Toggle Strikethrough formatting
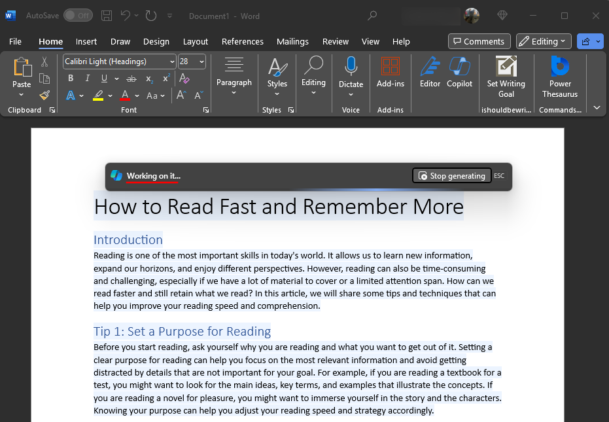Viewport: 609px width, 422px height. [131, 79]
